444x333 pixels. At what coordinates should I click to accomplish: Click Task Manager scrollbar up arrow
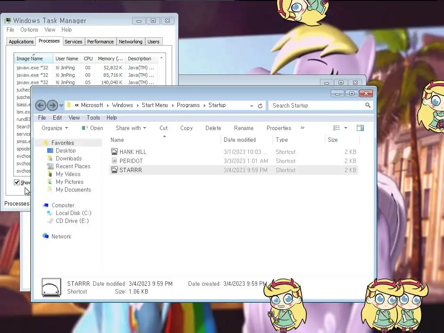pyautogui.click(x=161, y=58)
